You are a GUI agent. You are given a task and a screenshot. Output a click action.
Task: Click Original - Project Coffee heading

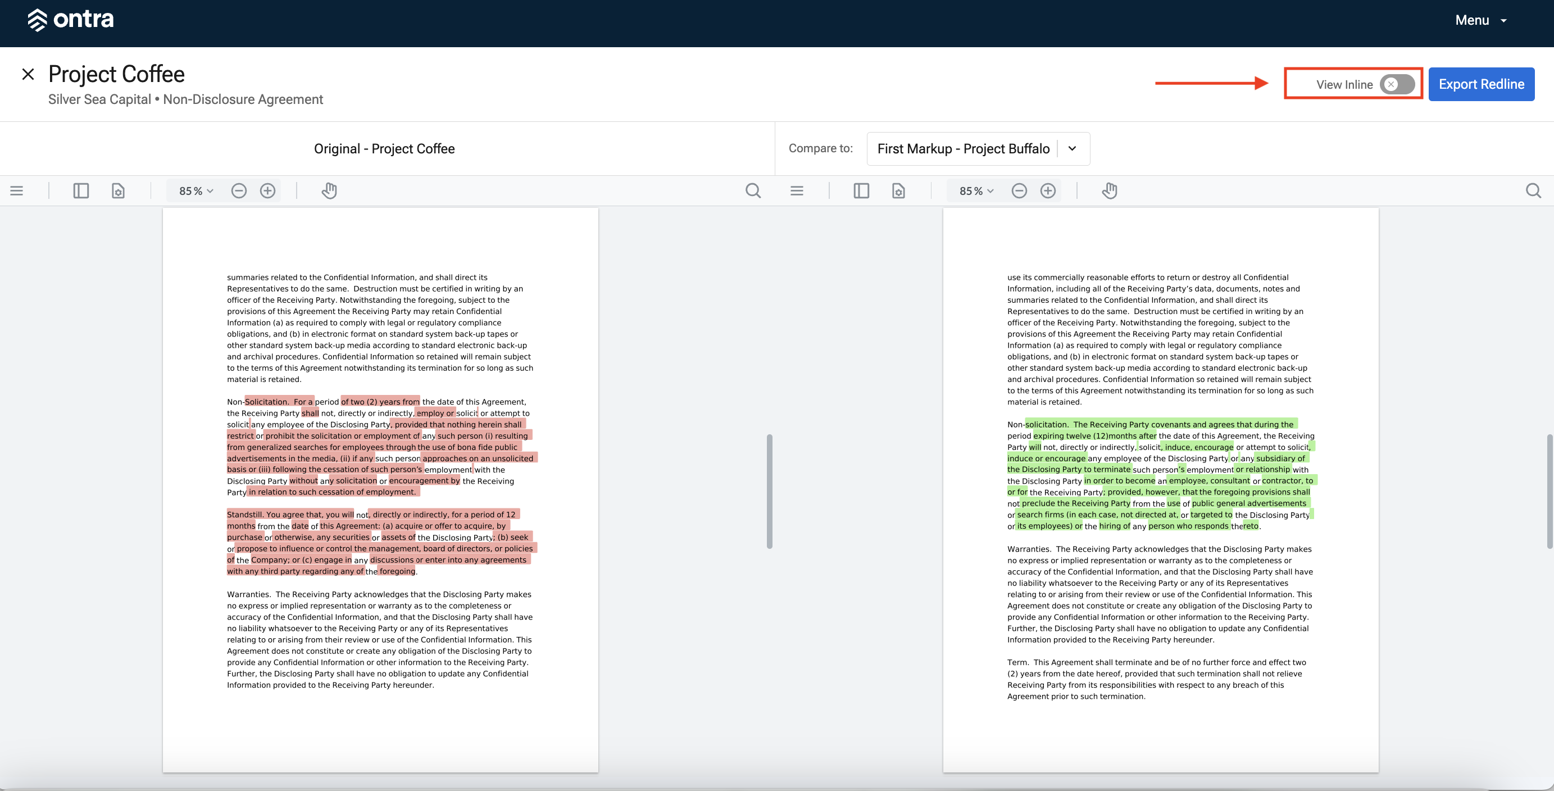[x=384, y=148]
